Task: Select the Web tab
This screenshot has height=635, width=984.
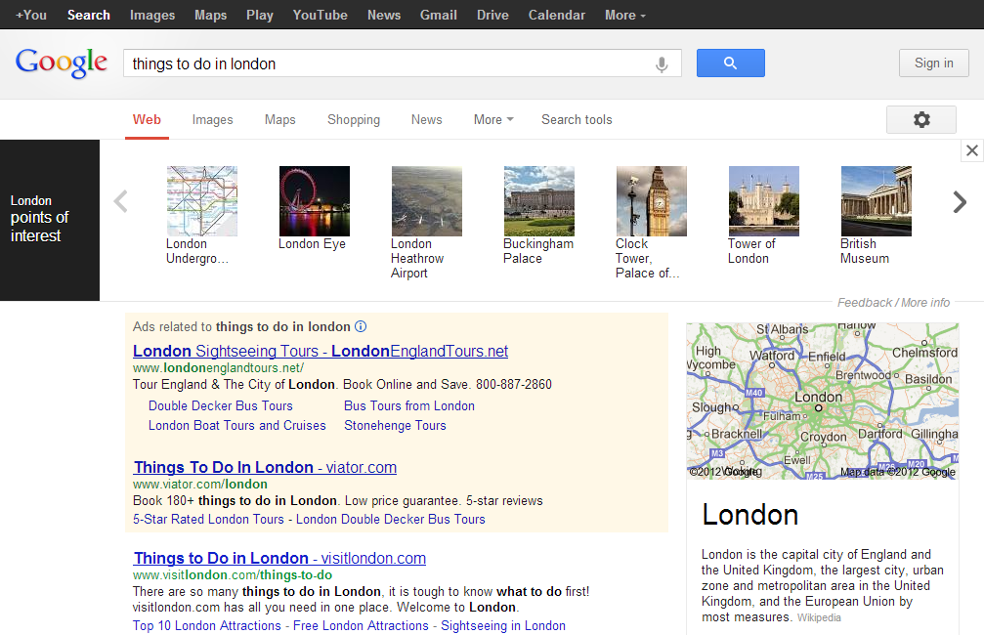Action: coord(147,119)
